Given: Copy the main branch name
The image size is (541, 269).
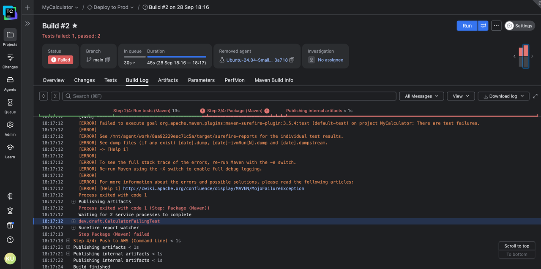Looking at the screenshot, I should (x=107, y=60).
